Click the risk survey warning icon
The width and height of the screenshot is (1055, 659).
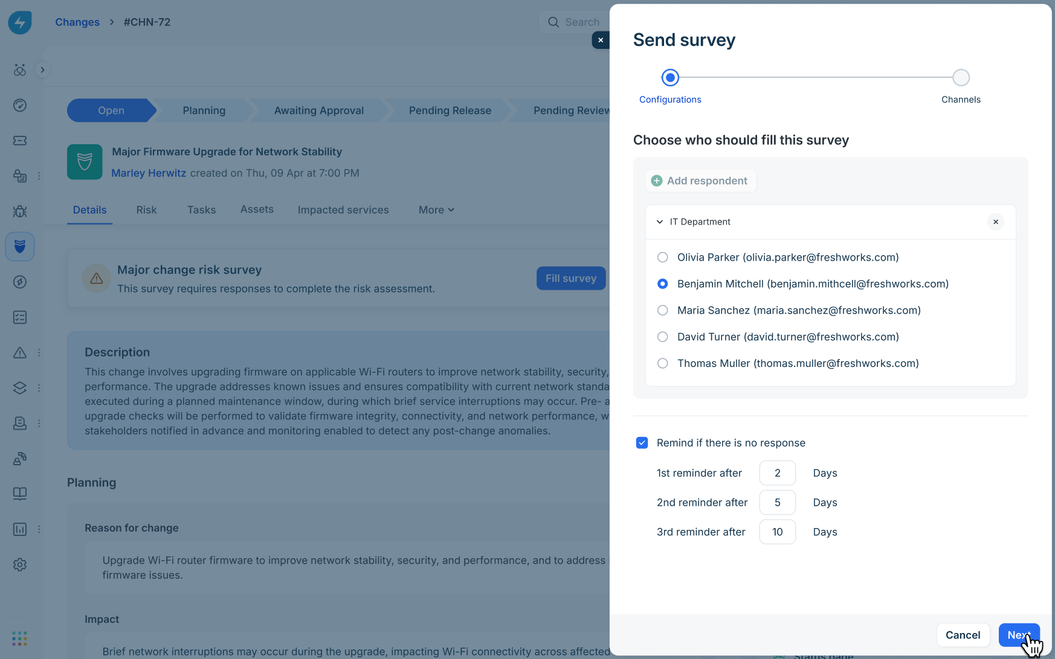click(96, 278)
